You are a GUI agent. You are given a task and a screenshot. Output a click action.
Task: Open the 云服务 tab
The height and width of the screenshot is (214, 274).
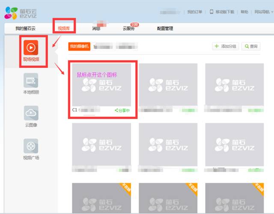click(x=128, y=29)
